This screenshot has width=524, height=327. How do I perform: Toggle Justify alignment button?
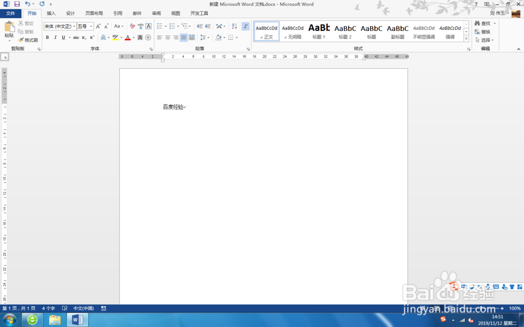pyautogui.click(x=184, y=37)
